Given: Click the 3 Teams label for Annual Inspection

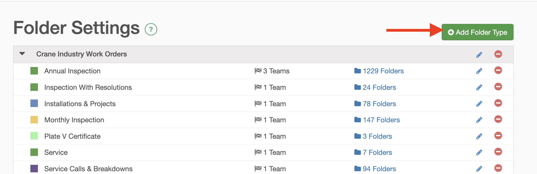Looking at the screenshot, I should click(272, 71).
